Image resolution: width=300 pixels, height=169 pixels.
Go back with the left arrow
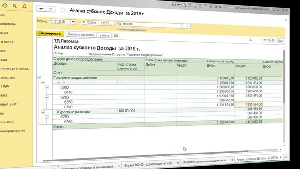coord(41,8)
